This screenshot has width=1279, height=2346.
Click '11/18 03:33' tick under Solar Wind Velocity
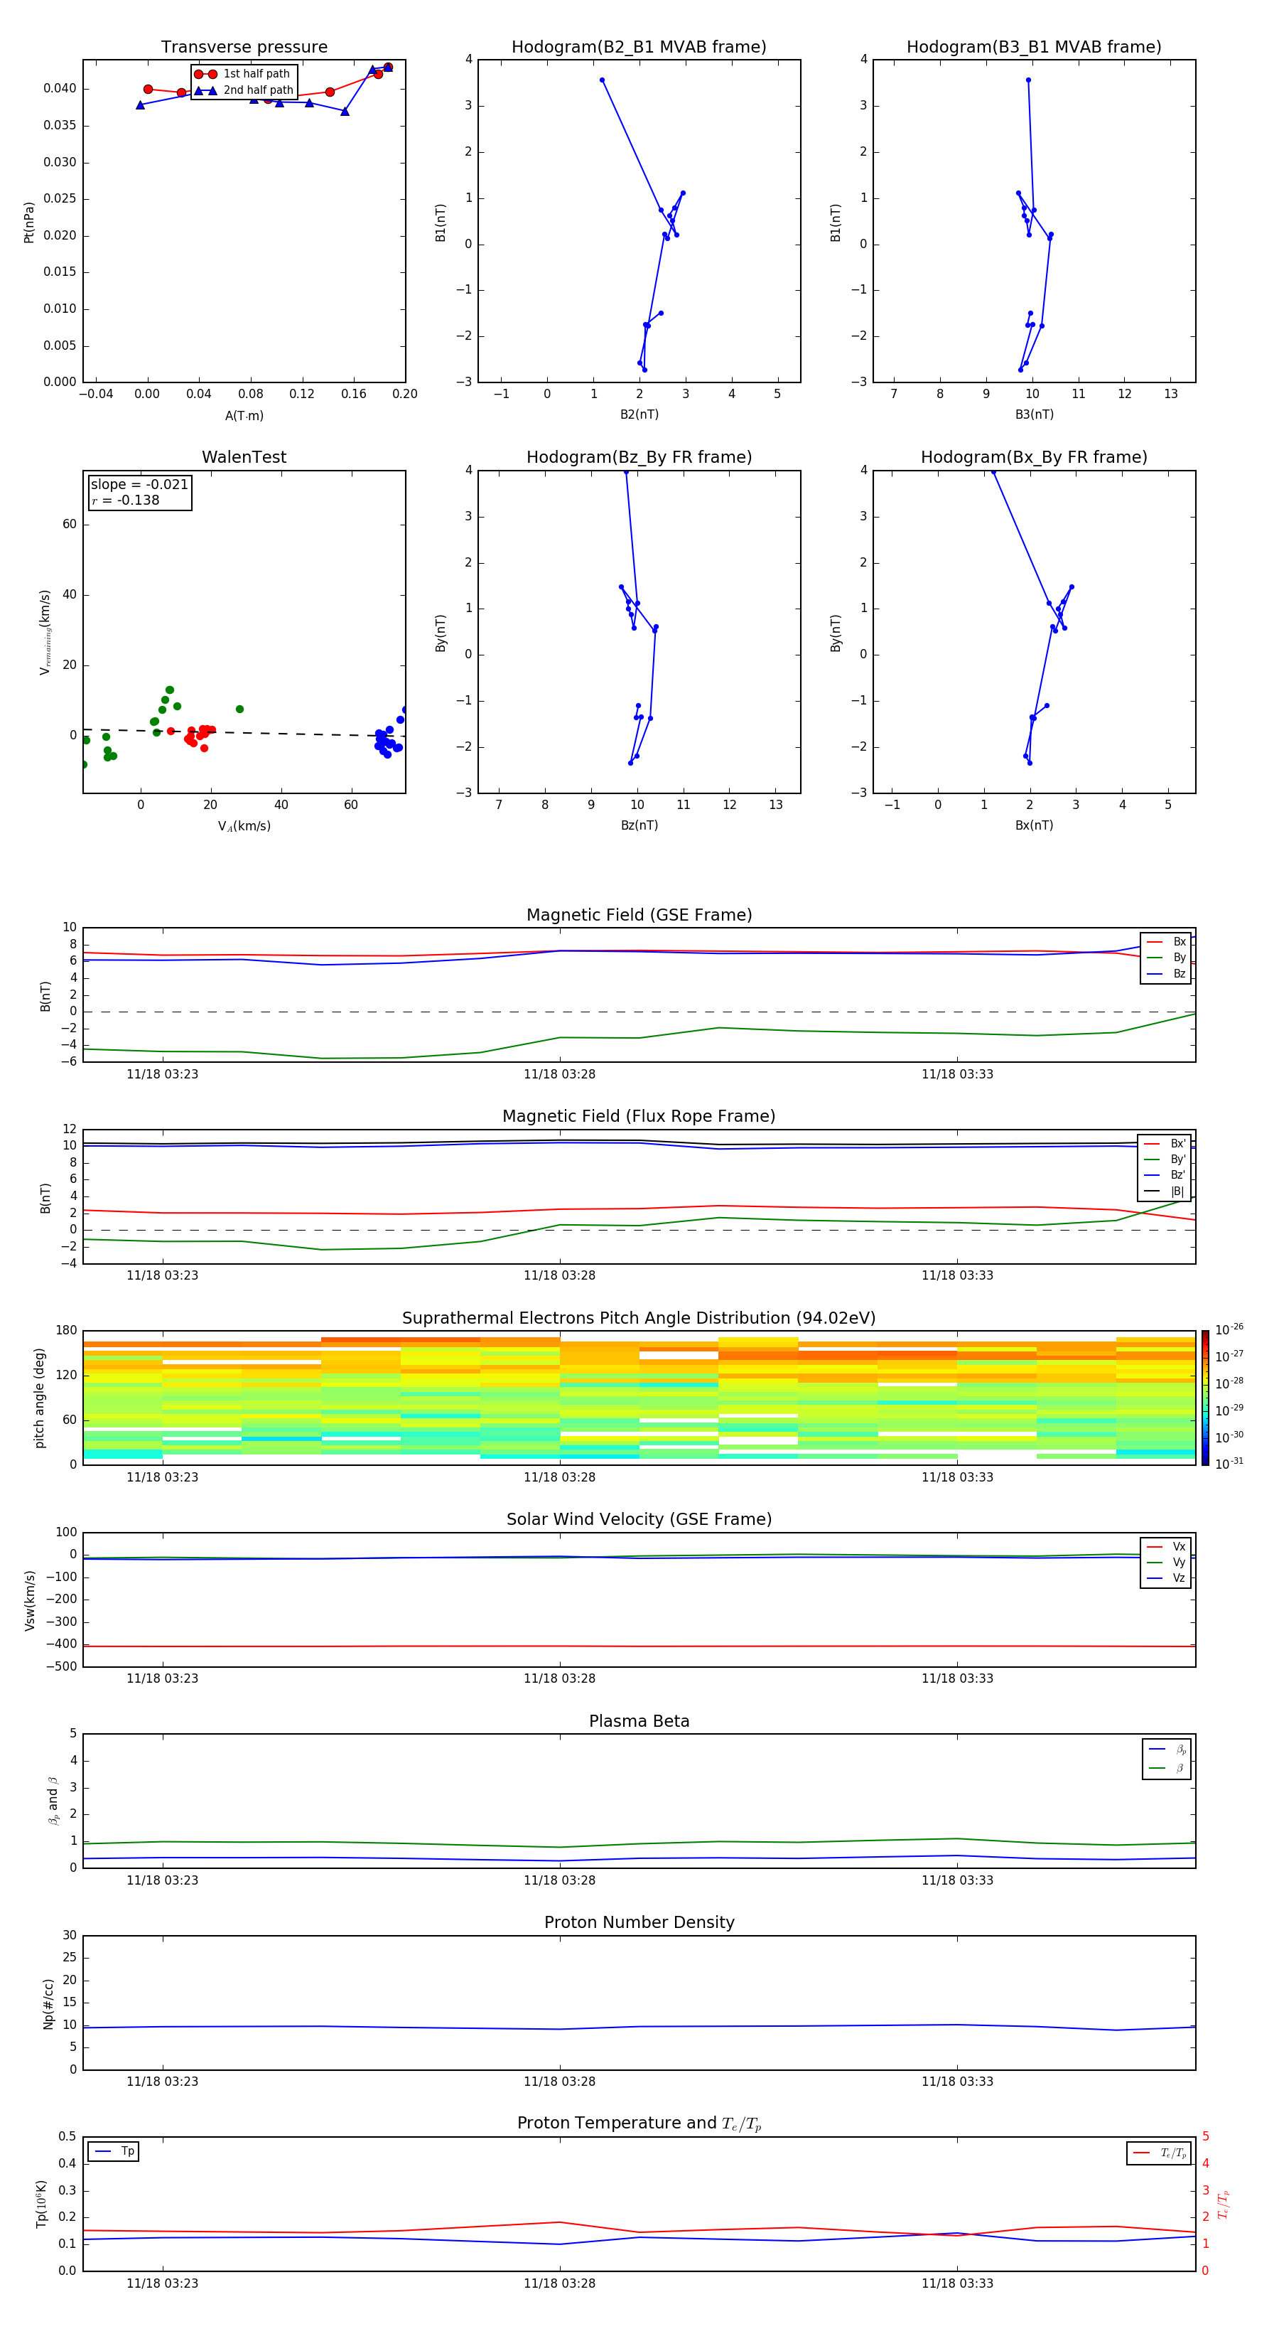pyautogui.click(x=956, y=1678)
